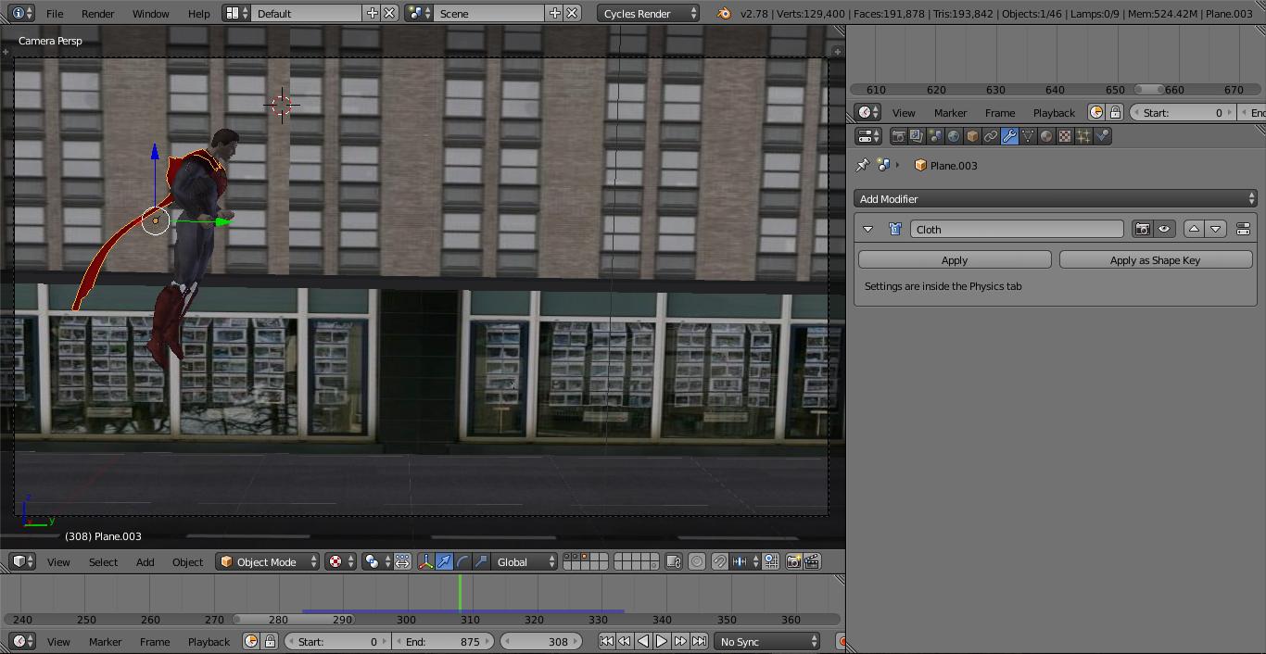This screenshot has height=654, width=1266.
Task: Open the World properties tab
Action: 953,135
